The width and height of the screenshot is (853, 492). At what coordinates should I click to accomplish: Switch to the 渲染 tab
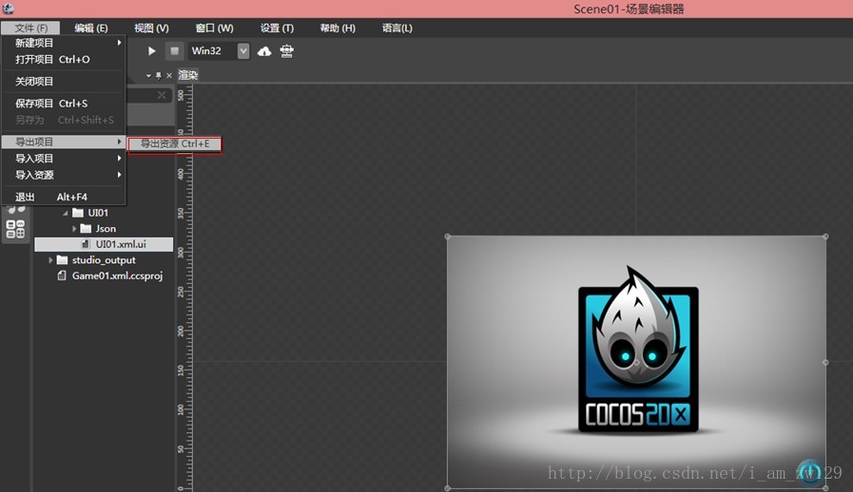click(x=187, y=75)
